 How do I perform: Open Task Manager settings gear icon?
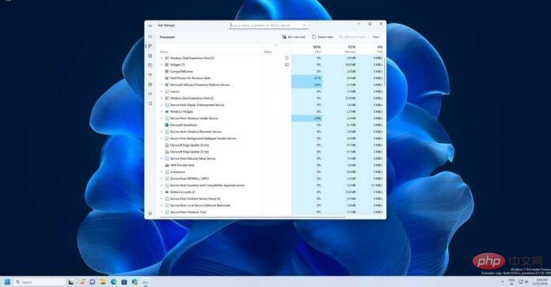(150, 213)
